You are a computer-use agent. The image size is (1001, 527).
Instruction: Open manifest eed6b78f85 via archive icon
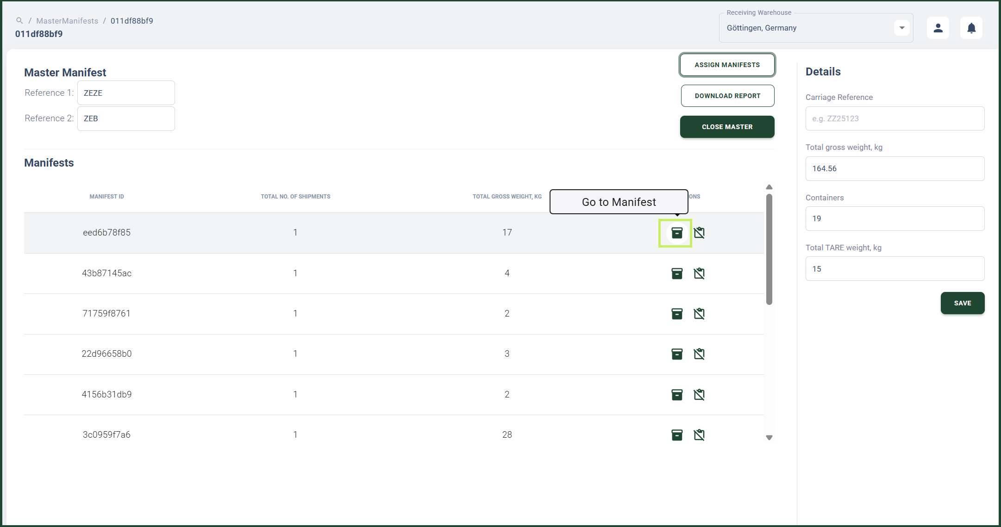677,233
